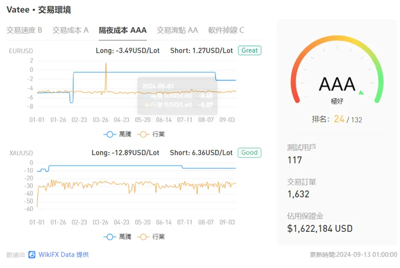The height and width of the screenshot is (268, 400).
Task: Click the 測試用戶 label
Action: [x=302, y=147]
